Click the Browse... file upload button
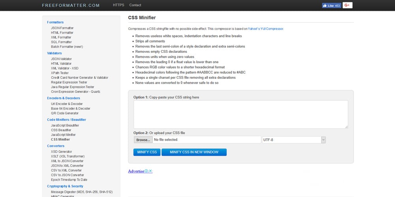The image size is (395, 197). (x=143, y=140)
